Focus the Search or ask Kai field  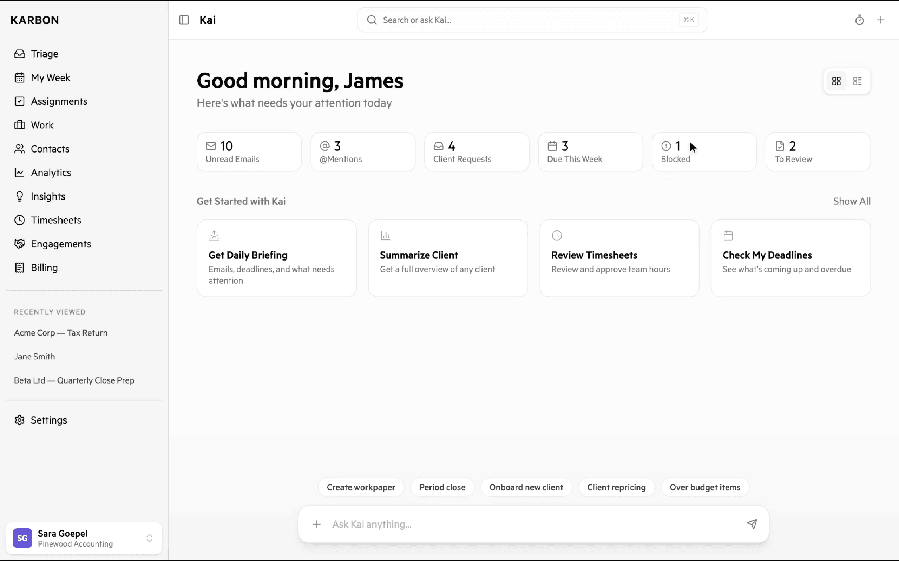click(532, 20)
